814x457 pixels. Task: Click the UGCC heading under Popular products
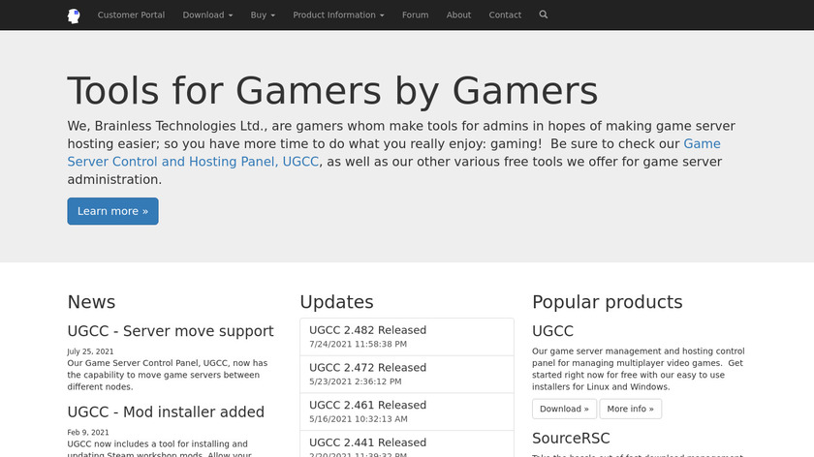(x=553, y=331)
